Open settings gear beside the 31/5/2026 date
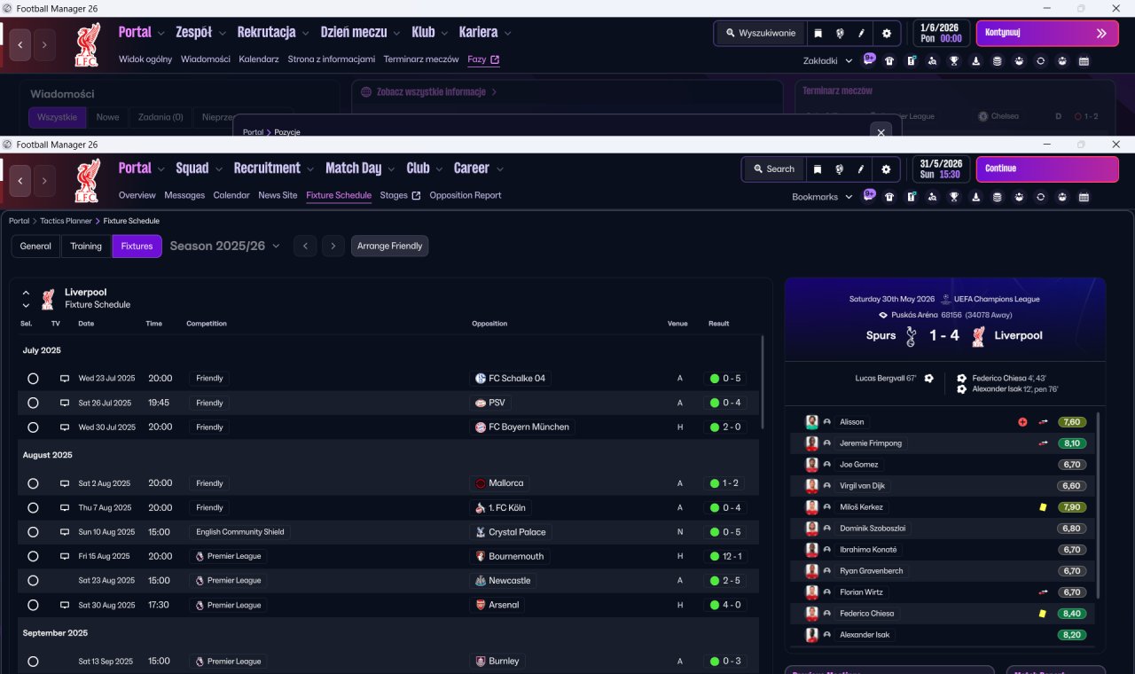 click(x=886, y=169)
